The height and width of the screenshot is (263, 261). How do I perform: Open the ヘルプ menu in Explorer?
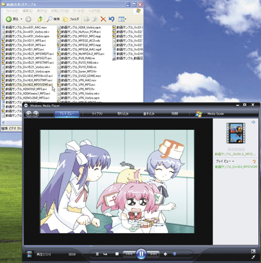tap(94, 11)
